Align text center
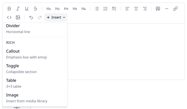Screen dimensions: 187x109 [x=136, y=8]
